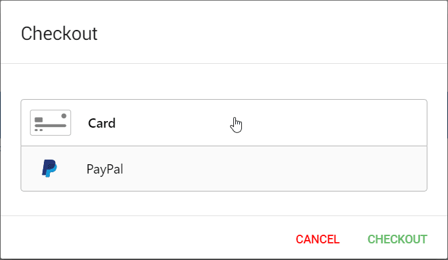Select PayPal as the payment method
Viewport: 448px width, 260px height.
224,169
